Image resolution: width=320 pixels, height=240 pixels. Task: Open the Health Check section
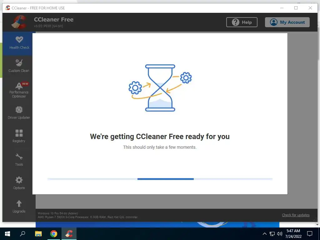tap(19, 43)
